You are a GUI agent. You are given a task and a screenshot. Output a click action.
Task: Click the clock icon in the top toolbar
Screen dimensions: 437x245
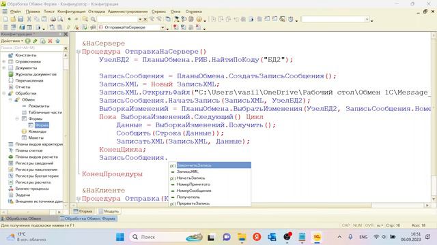291,19
